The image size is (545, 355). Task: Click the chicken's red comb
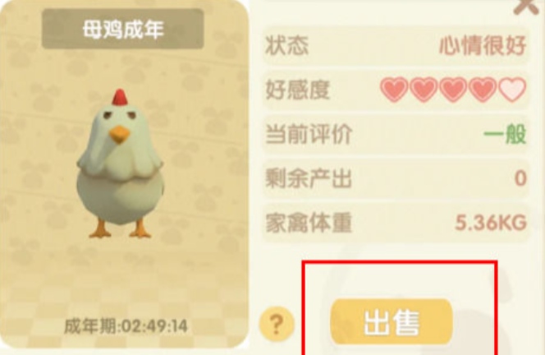pos(120,97)
